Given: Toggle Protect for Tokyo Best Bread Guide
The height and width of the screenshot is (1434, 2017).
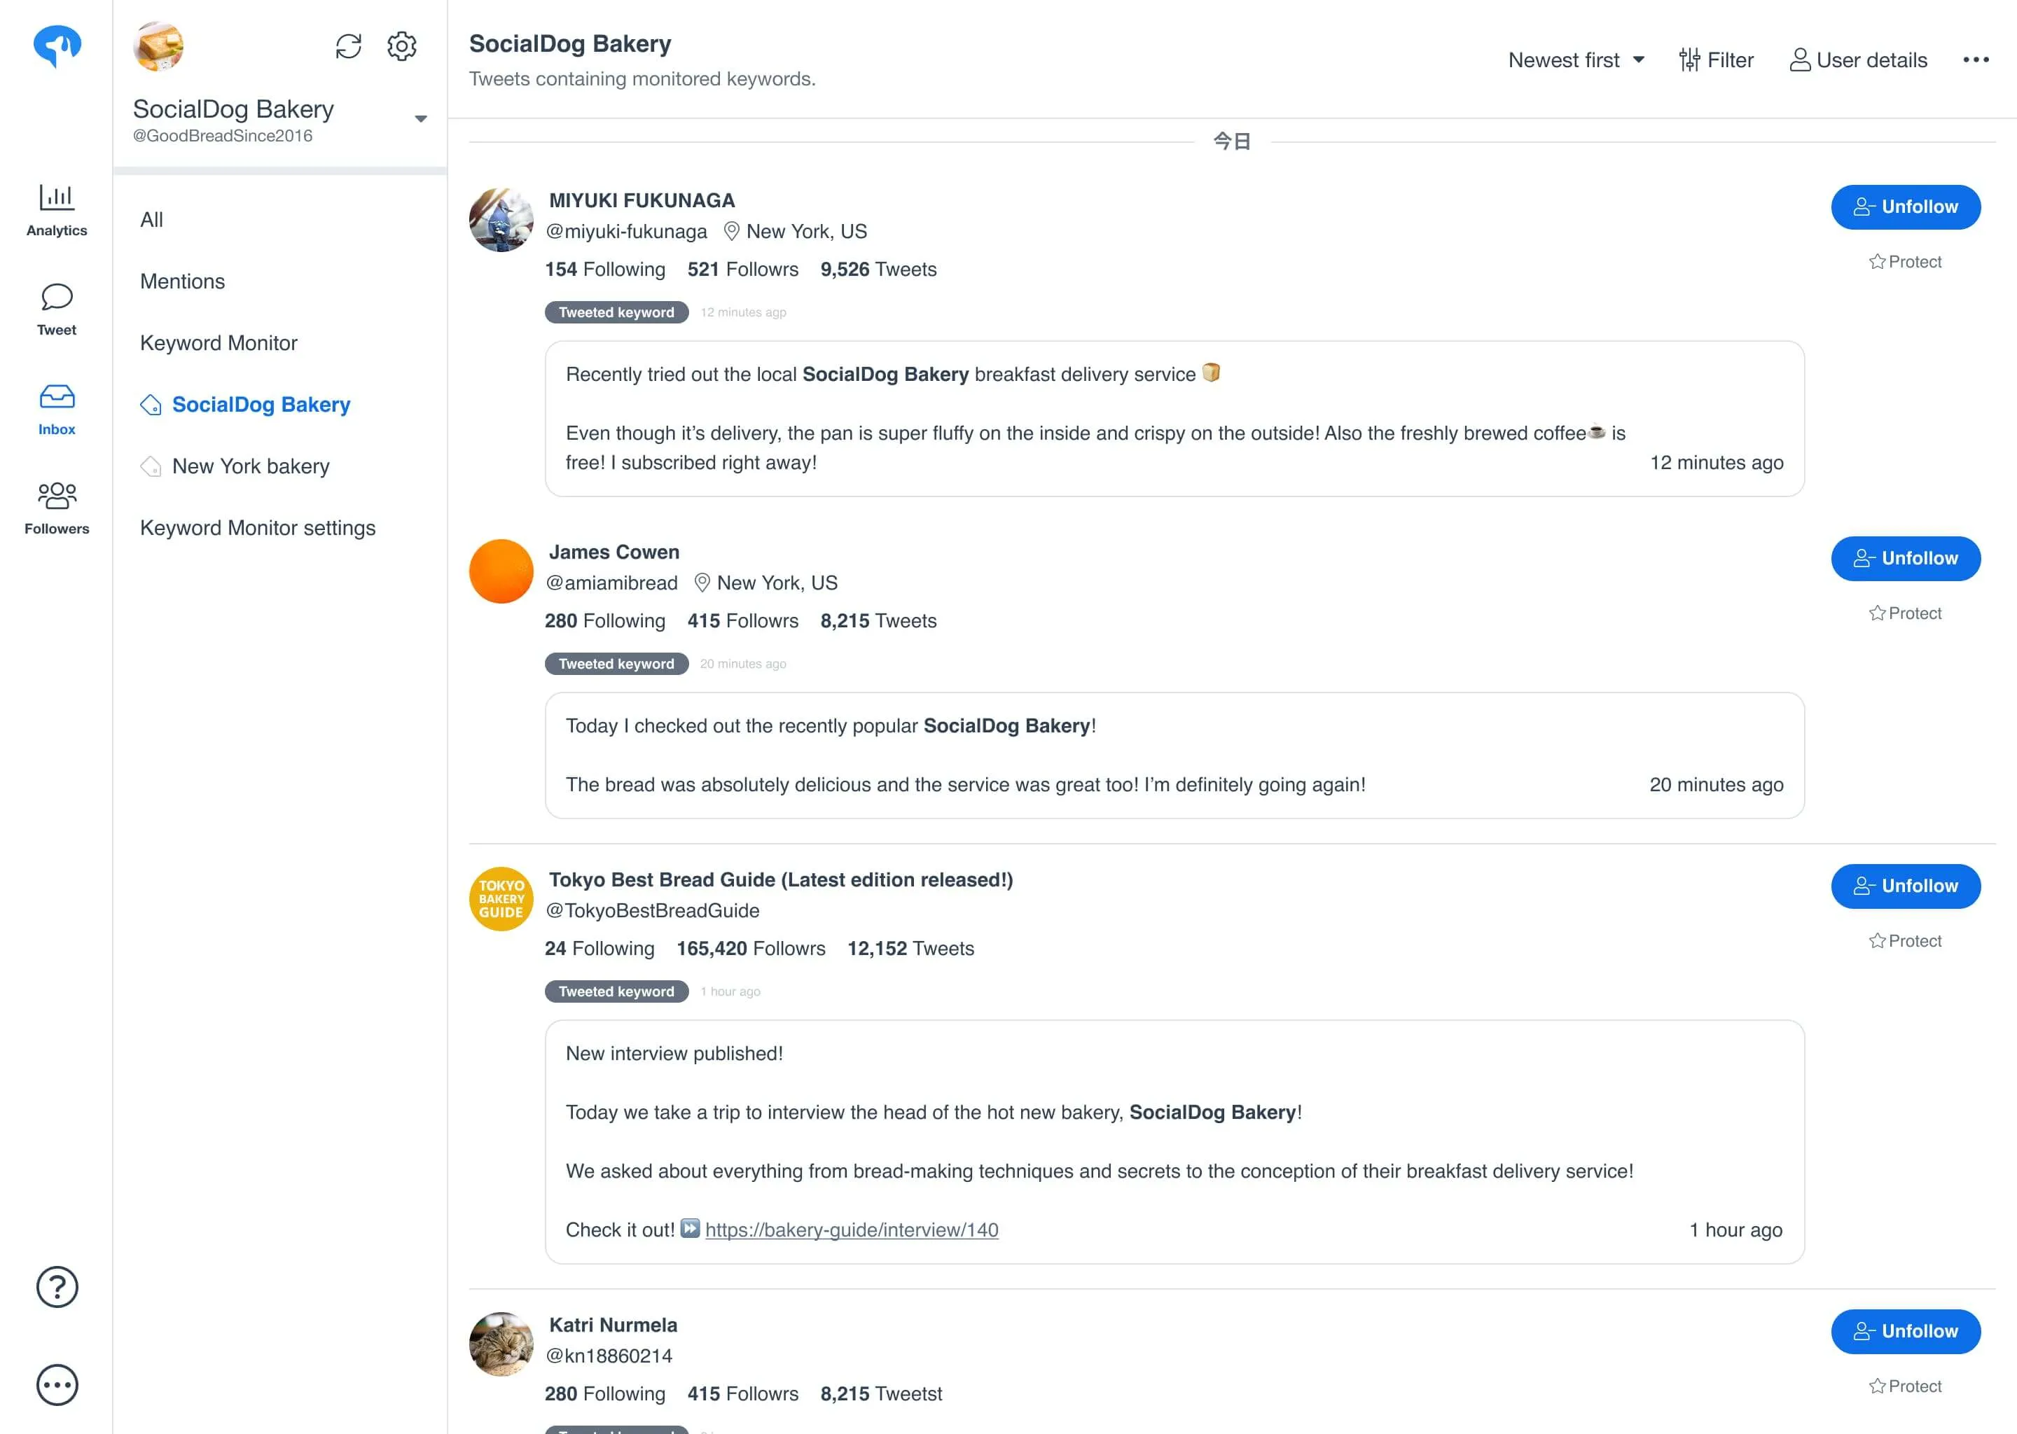Looking at the screenshot, I should pyautogui.click(x=1905, y=940).
